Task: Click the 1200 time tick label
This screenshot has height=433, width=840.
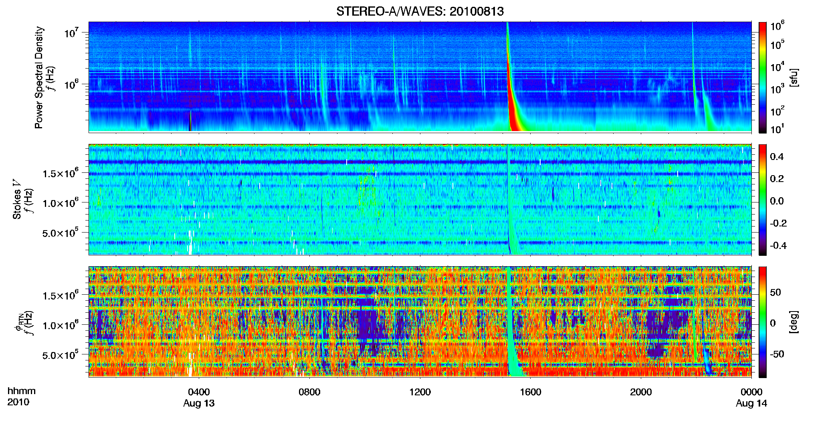Action: tap(420, 392)
